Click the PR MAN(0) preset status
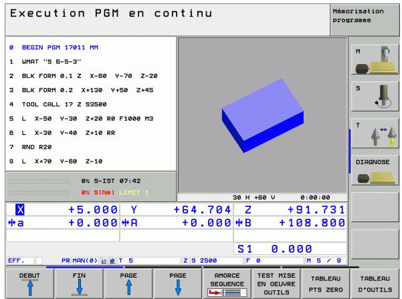The width and height of the screenshot is (402, 299). click(x=80, y=261)
